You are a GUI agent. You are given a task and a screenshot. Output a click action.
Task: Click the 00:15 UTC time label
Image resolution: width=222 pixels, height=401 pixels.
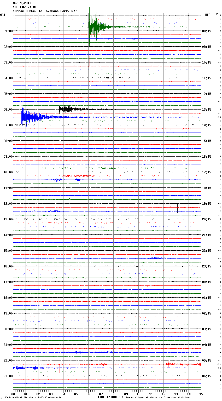(x=207, y=282)
